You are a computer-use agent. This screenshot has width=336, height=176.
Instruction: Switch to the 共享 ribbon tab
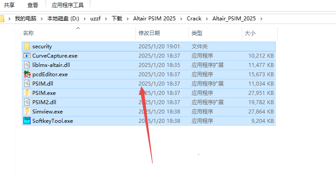tap(9, 5)
